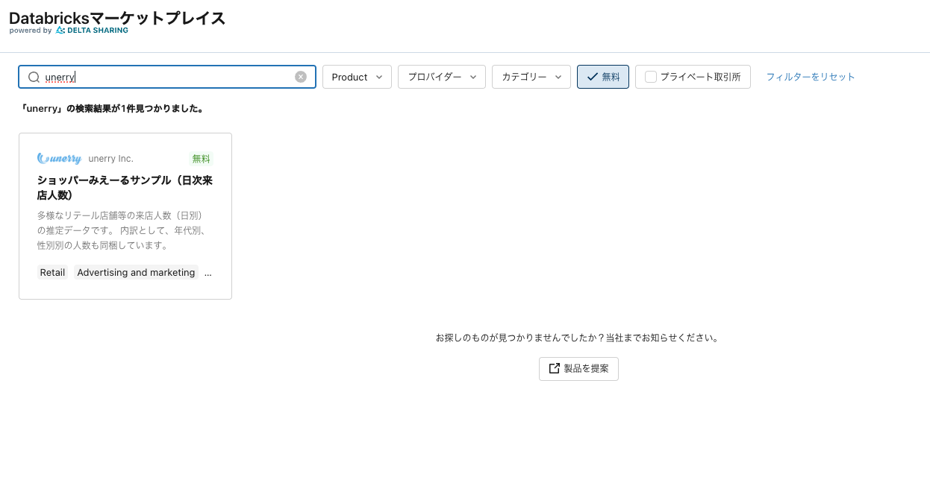Enable the プライベート取引所 checkbox
930x483 pixels.
coord(650,76)
